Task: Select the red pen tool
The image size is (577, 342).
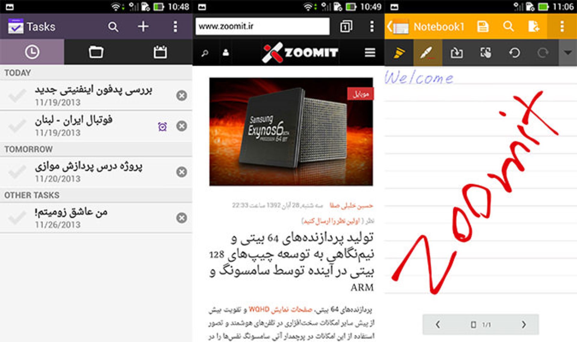Action: pyautogui.click(x=427, y=53)
